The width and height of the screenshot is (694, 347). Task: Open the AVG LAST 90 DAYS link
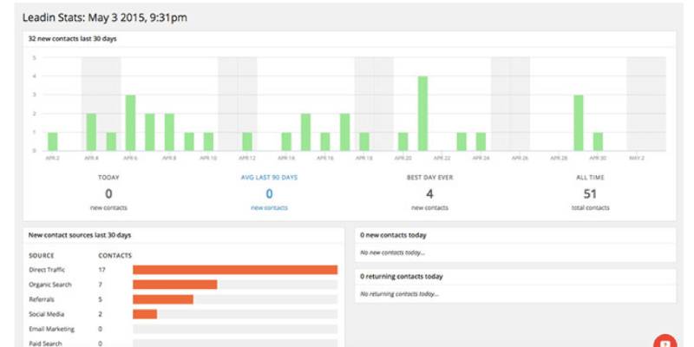pyautogui.click(x=269, y=178)
